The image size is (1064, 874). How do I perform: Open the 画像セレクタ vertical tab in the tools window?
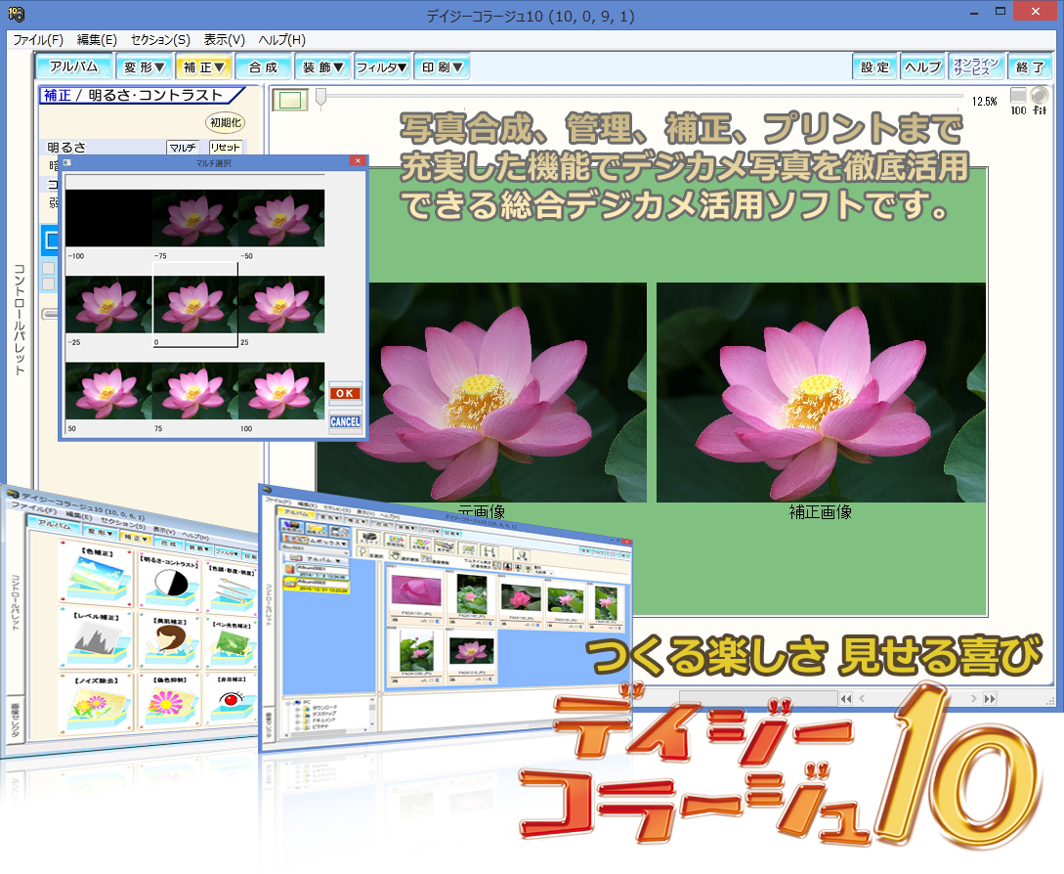[16, 720]
